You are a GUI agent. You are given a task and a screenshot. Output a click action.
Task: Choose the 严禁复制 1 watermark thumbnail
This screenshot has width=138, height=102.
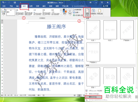[127, 30]
